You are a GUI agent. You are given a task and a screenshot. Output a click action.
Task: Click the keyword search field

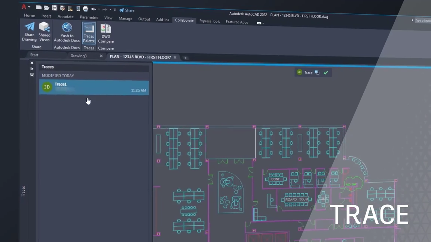[x=422, y=21]
